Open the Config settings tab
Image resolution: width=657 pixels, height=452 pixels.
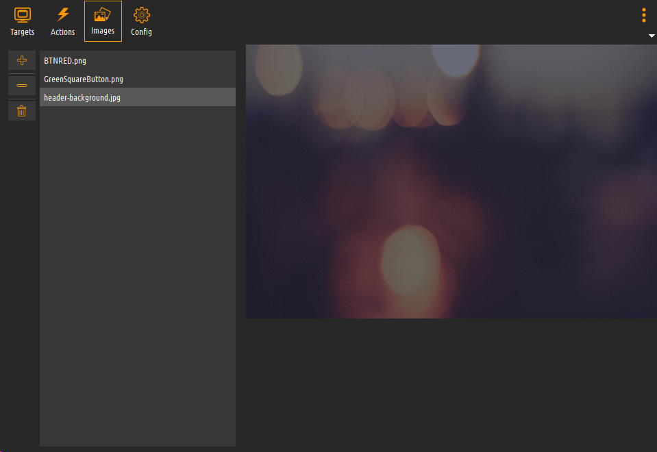[142, 21]
